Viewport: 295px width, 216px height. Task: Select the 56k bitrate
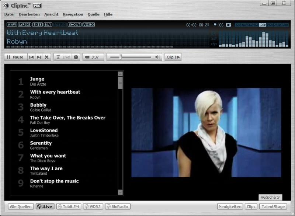pos(250,25)
